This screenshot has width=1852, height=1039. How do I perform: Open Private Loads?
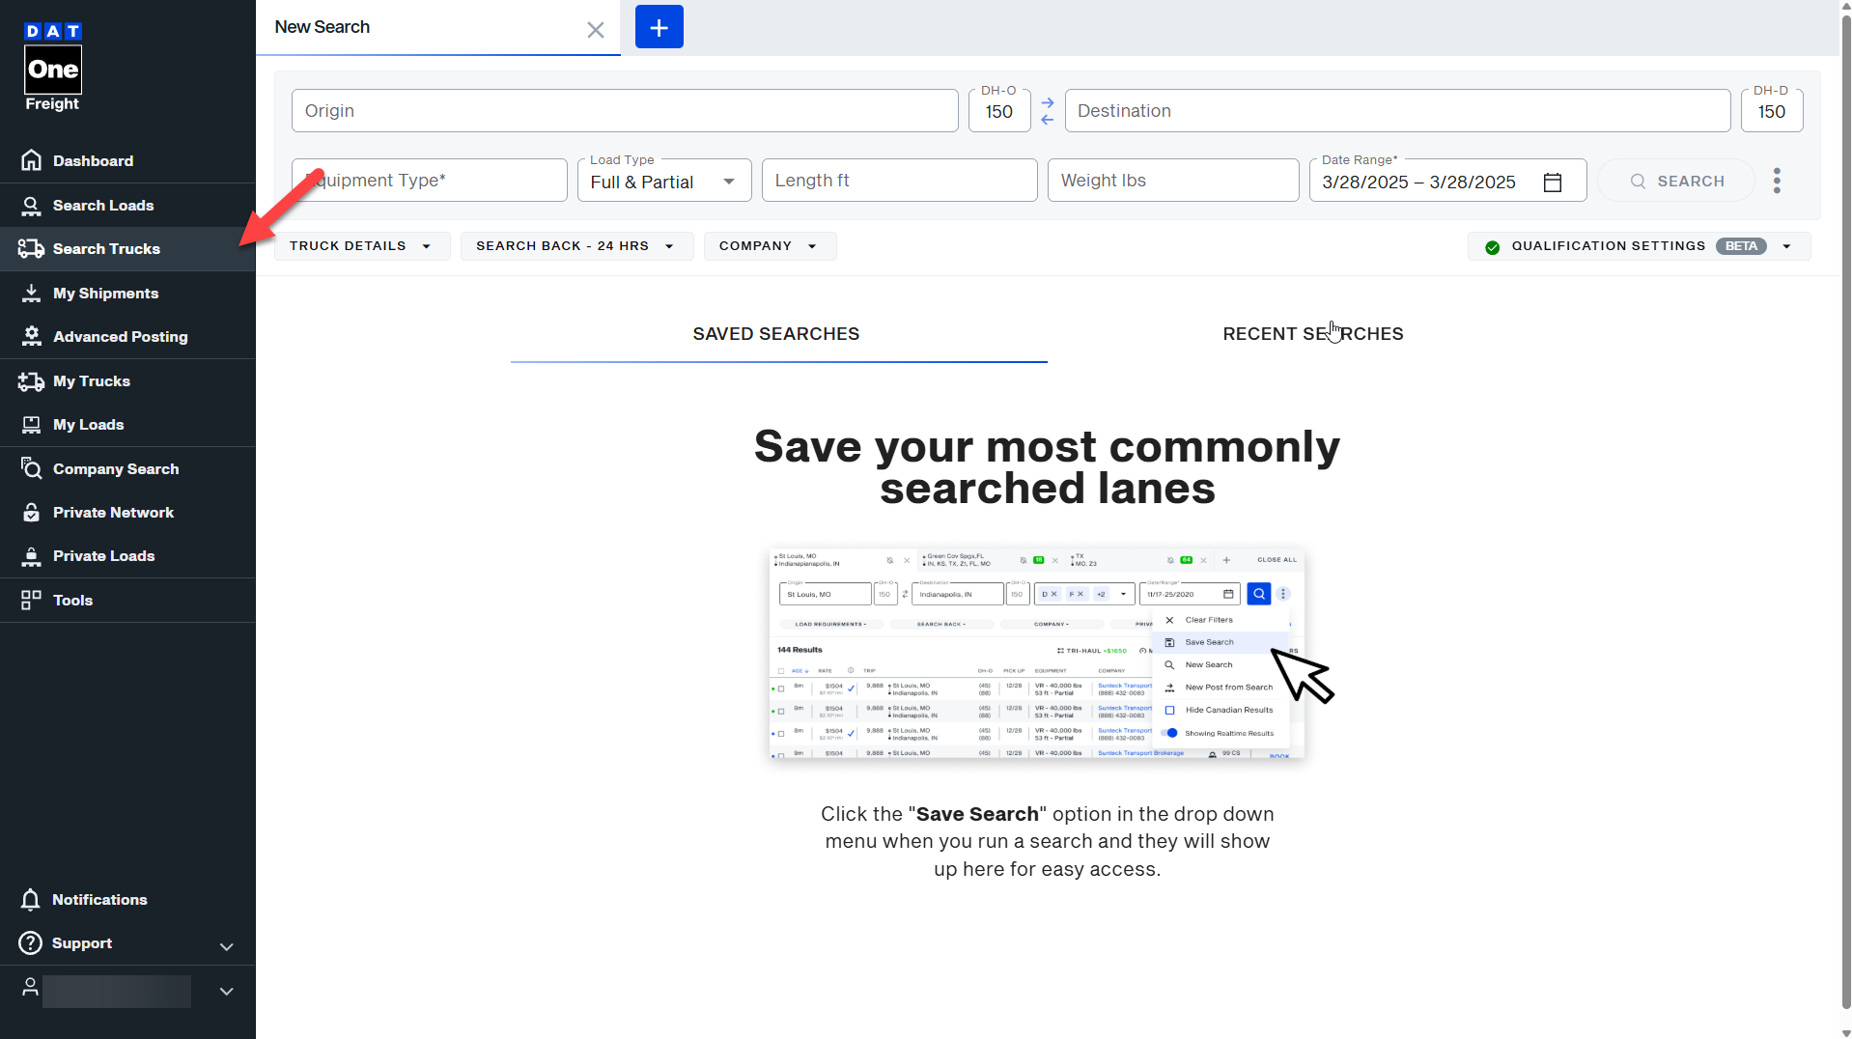(x=127, y=556)
